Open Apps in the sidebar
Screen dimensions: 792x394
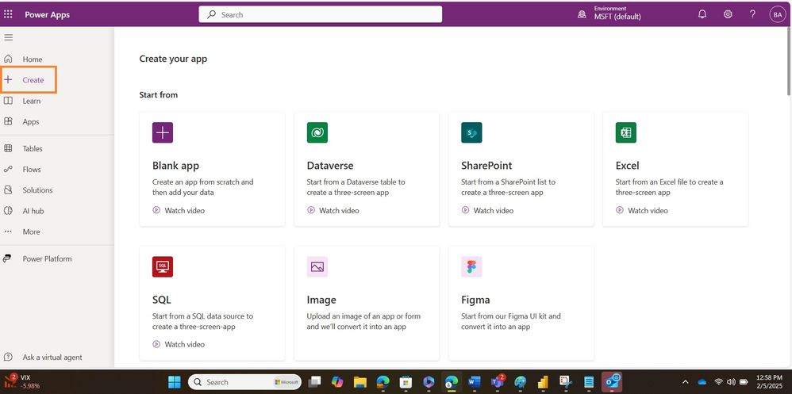(30, 121)
